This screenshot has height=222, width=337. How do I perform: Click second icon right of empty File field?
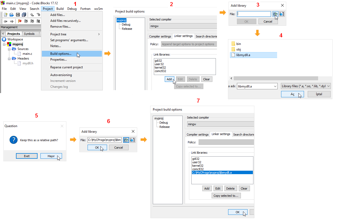pos(282,14)
